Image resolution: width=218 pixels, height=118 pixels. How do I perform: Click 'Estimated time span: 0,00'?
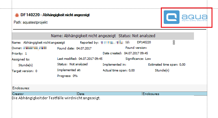click(x=167, y=65)
